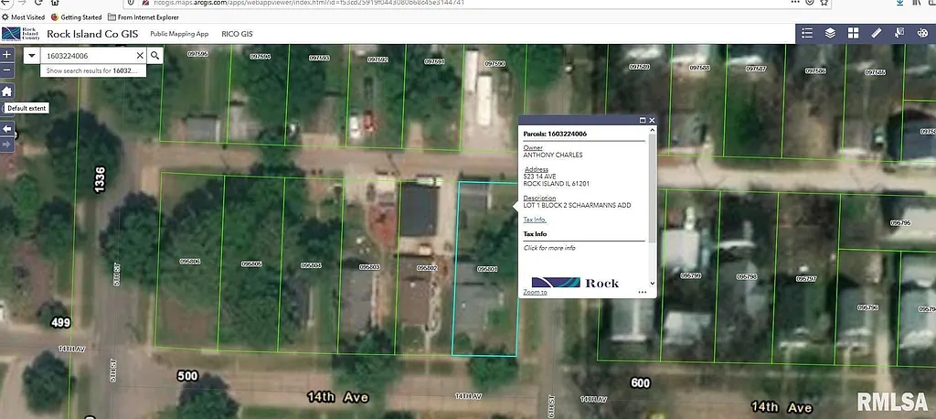Click the search magnifier button
Image resolution: width=936 pixels, height=419 pixels.
point(155,56)
